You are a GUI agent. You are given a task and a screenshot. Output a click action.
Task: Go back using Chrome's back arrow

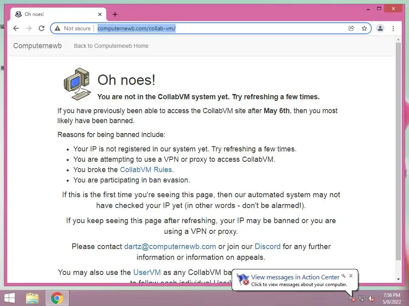[16, 28]
